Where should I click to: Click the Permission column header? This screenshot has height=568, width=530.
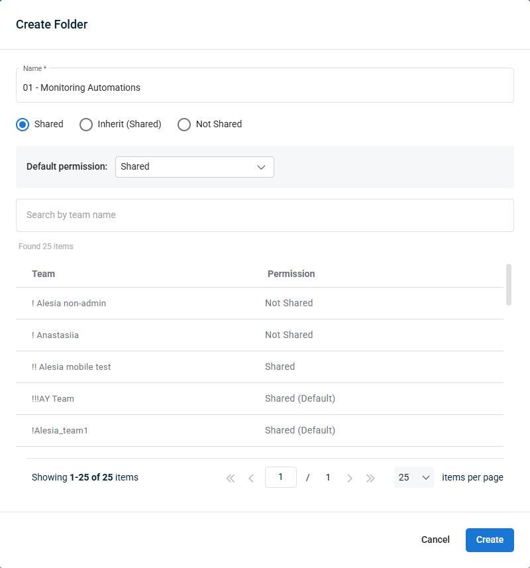pos(291,274)
